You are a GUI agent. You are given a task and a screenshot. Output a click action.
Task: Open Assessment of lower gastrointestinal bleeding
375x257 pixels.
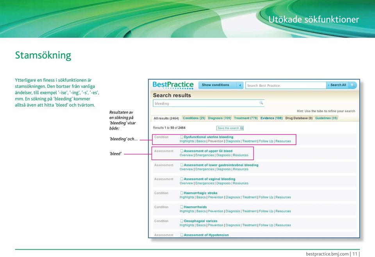(x=221, y=165)
